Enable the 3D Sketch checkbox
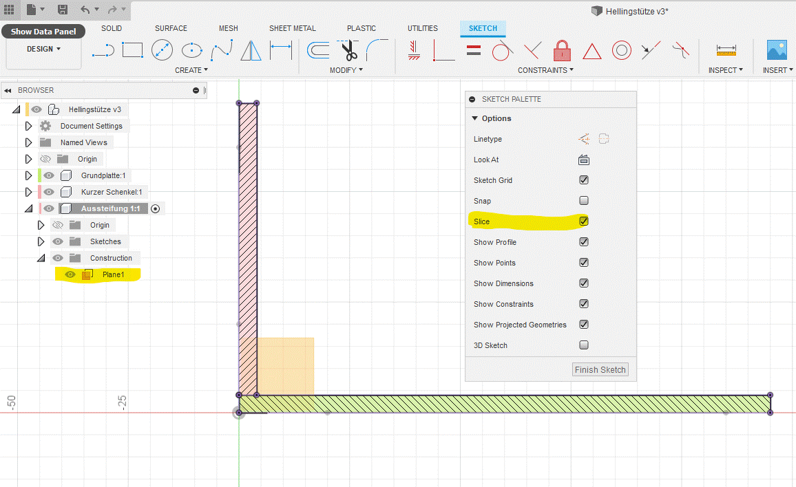The width and height of the screenshot is (796, 487). (584, 345)
